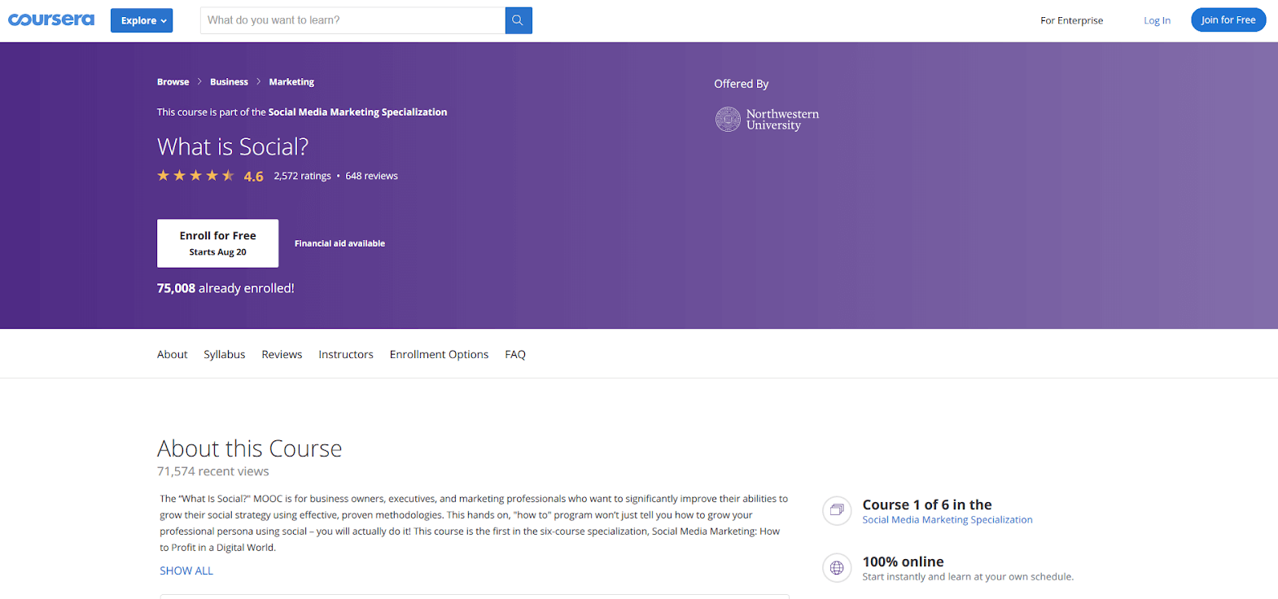Expand course description with SHOW ALL
The image size is (1278, 599).
(186, 571)
